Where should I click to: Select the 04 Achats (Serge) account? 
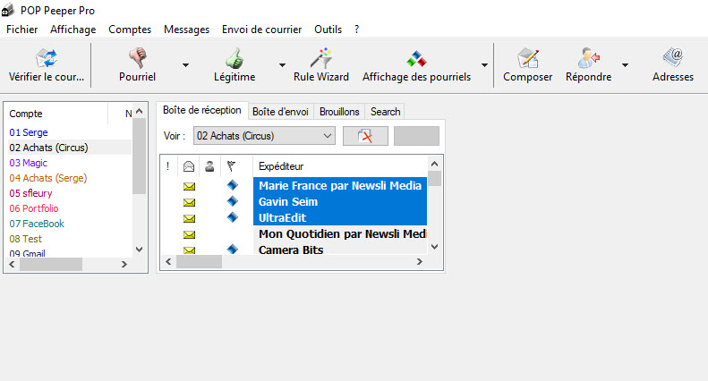pos(48,178)
